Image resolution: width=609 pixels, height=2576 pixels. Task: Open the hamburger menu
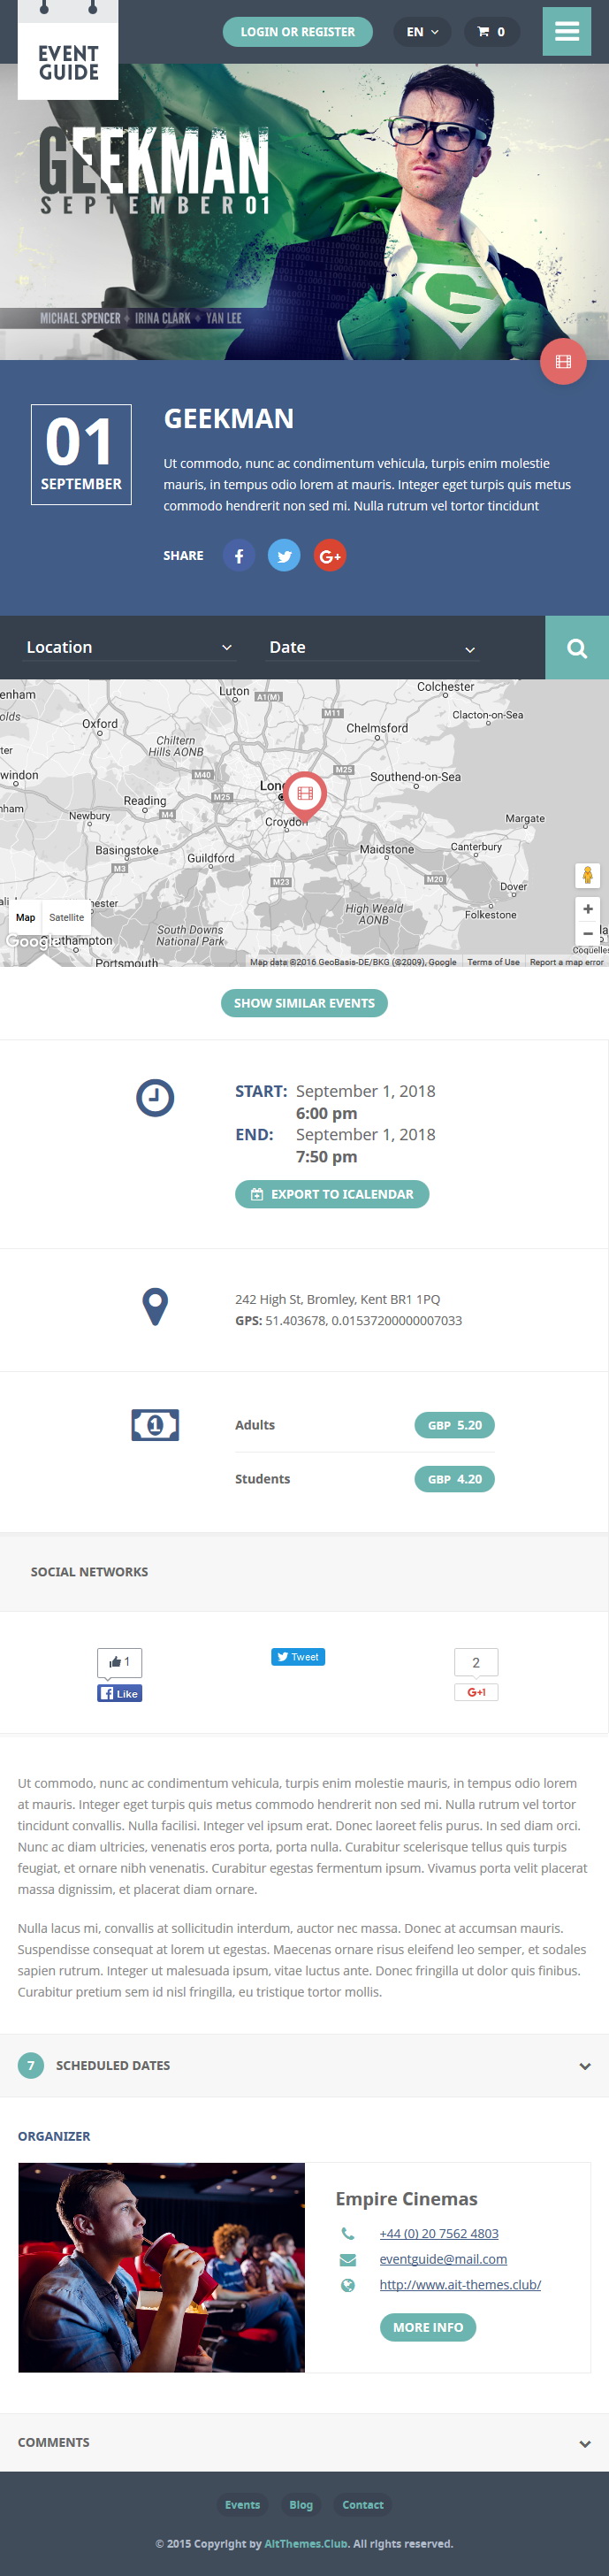(x=567, y=31)
